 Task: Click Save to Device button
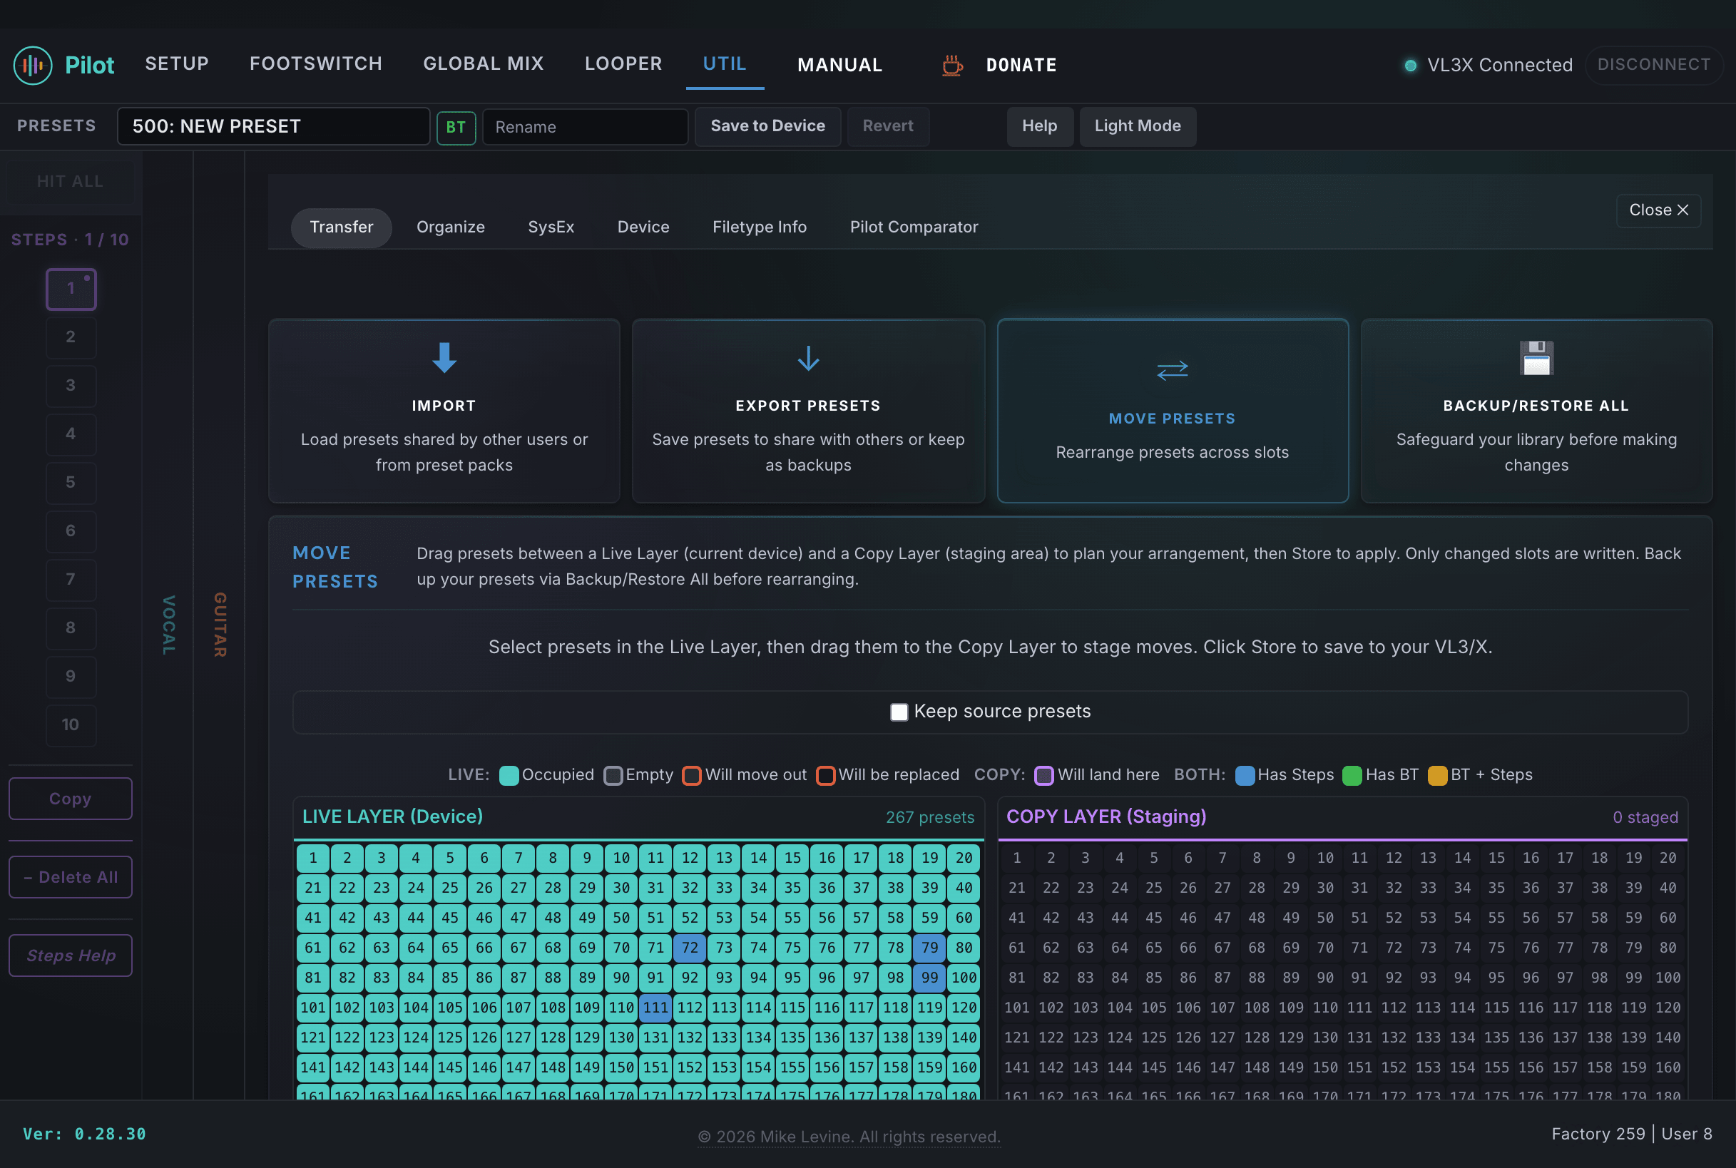[767, 126]
